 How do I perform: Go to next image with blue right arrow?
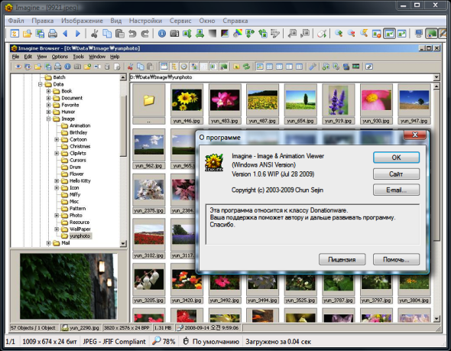(78, 34)
